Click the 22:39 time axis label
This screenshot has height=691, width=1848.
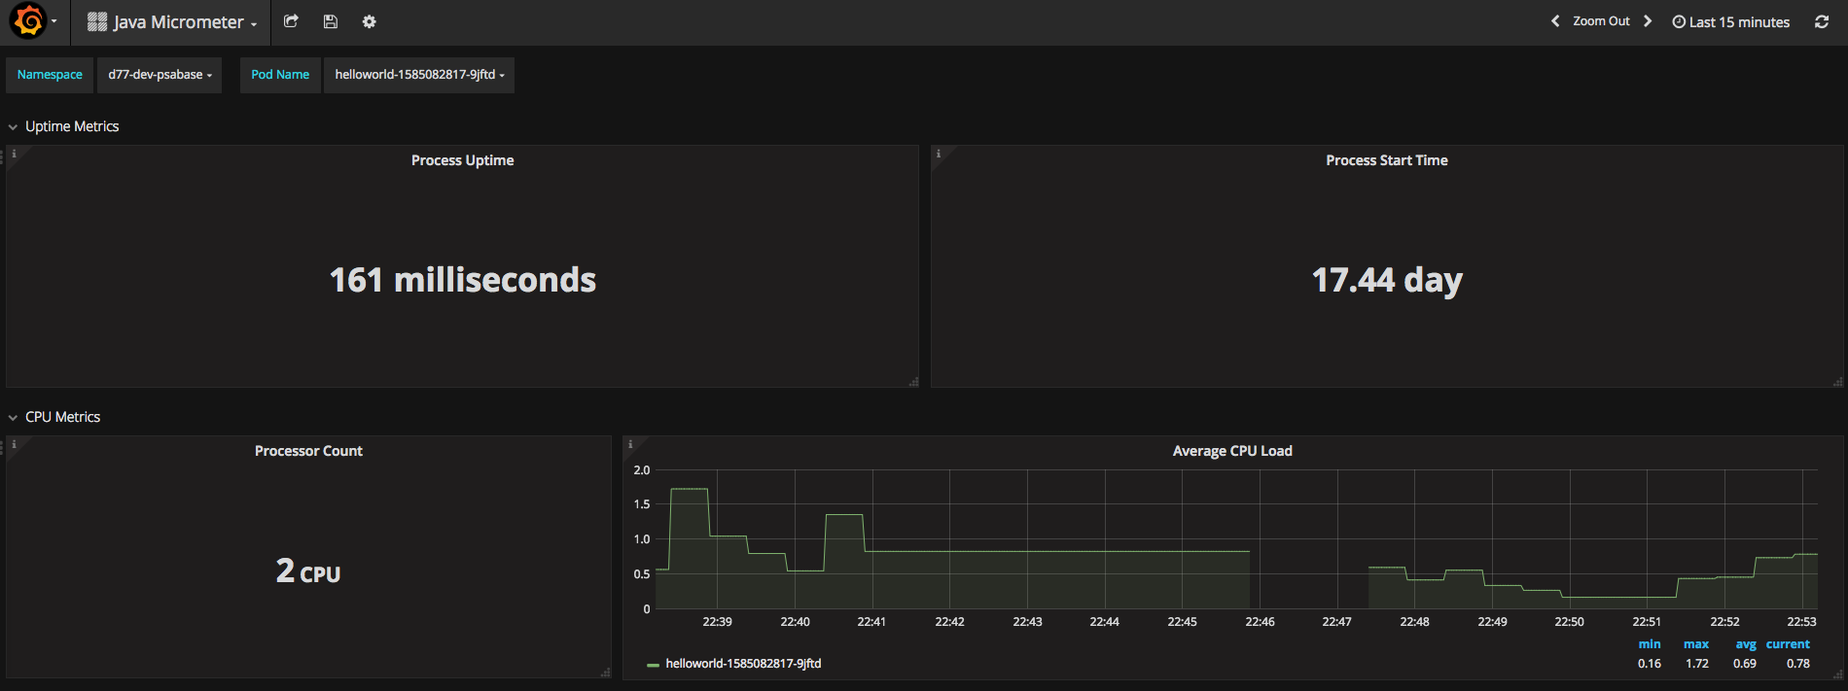(717, 622)
